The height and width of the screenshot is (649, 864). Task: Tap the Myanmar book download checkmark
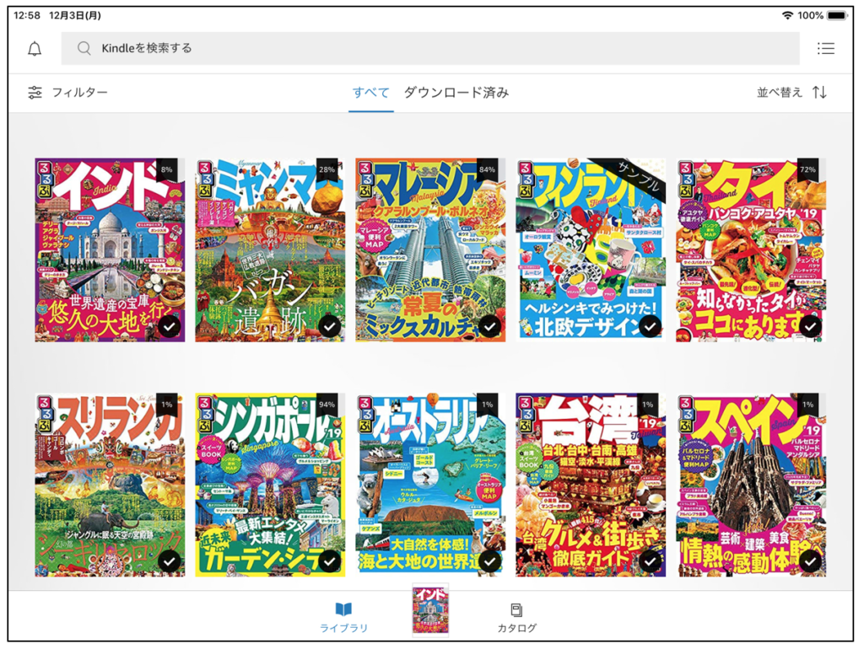[330, 326]
